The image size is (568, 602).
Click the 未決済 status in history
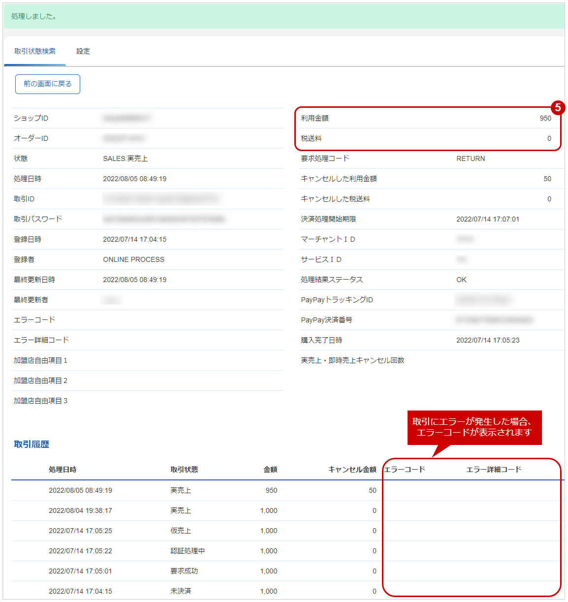coord(181,591)
